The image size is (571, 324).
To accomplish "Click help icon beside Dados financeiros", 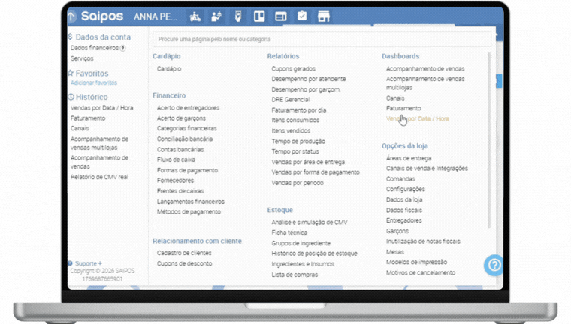I will point(123,48).
